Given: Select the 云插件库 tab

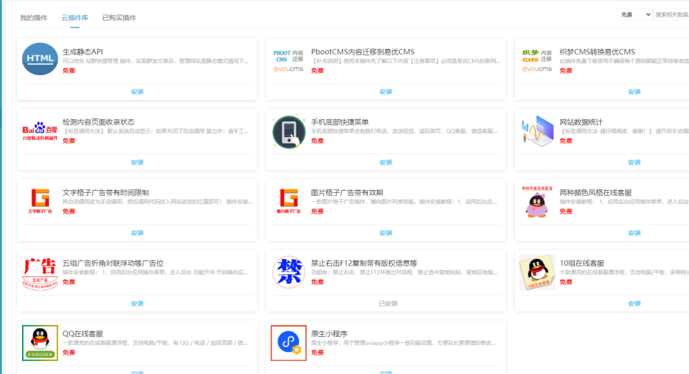Looking at the screenshot, I should click(x=74, y=18).
